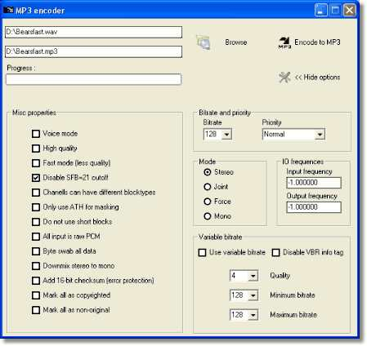Toggle Chanells can have different blocktypes
Image resolution: width=367 pixels, height=346 pixels.
click(x=36, y=193)
